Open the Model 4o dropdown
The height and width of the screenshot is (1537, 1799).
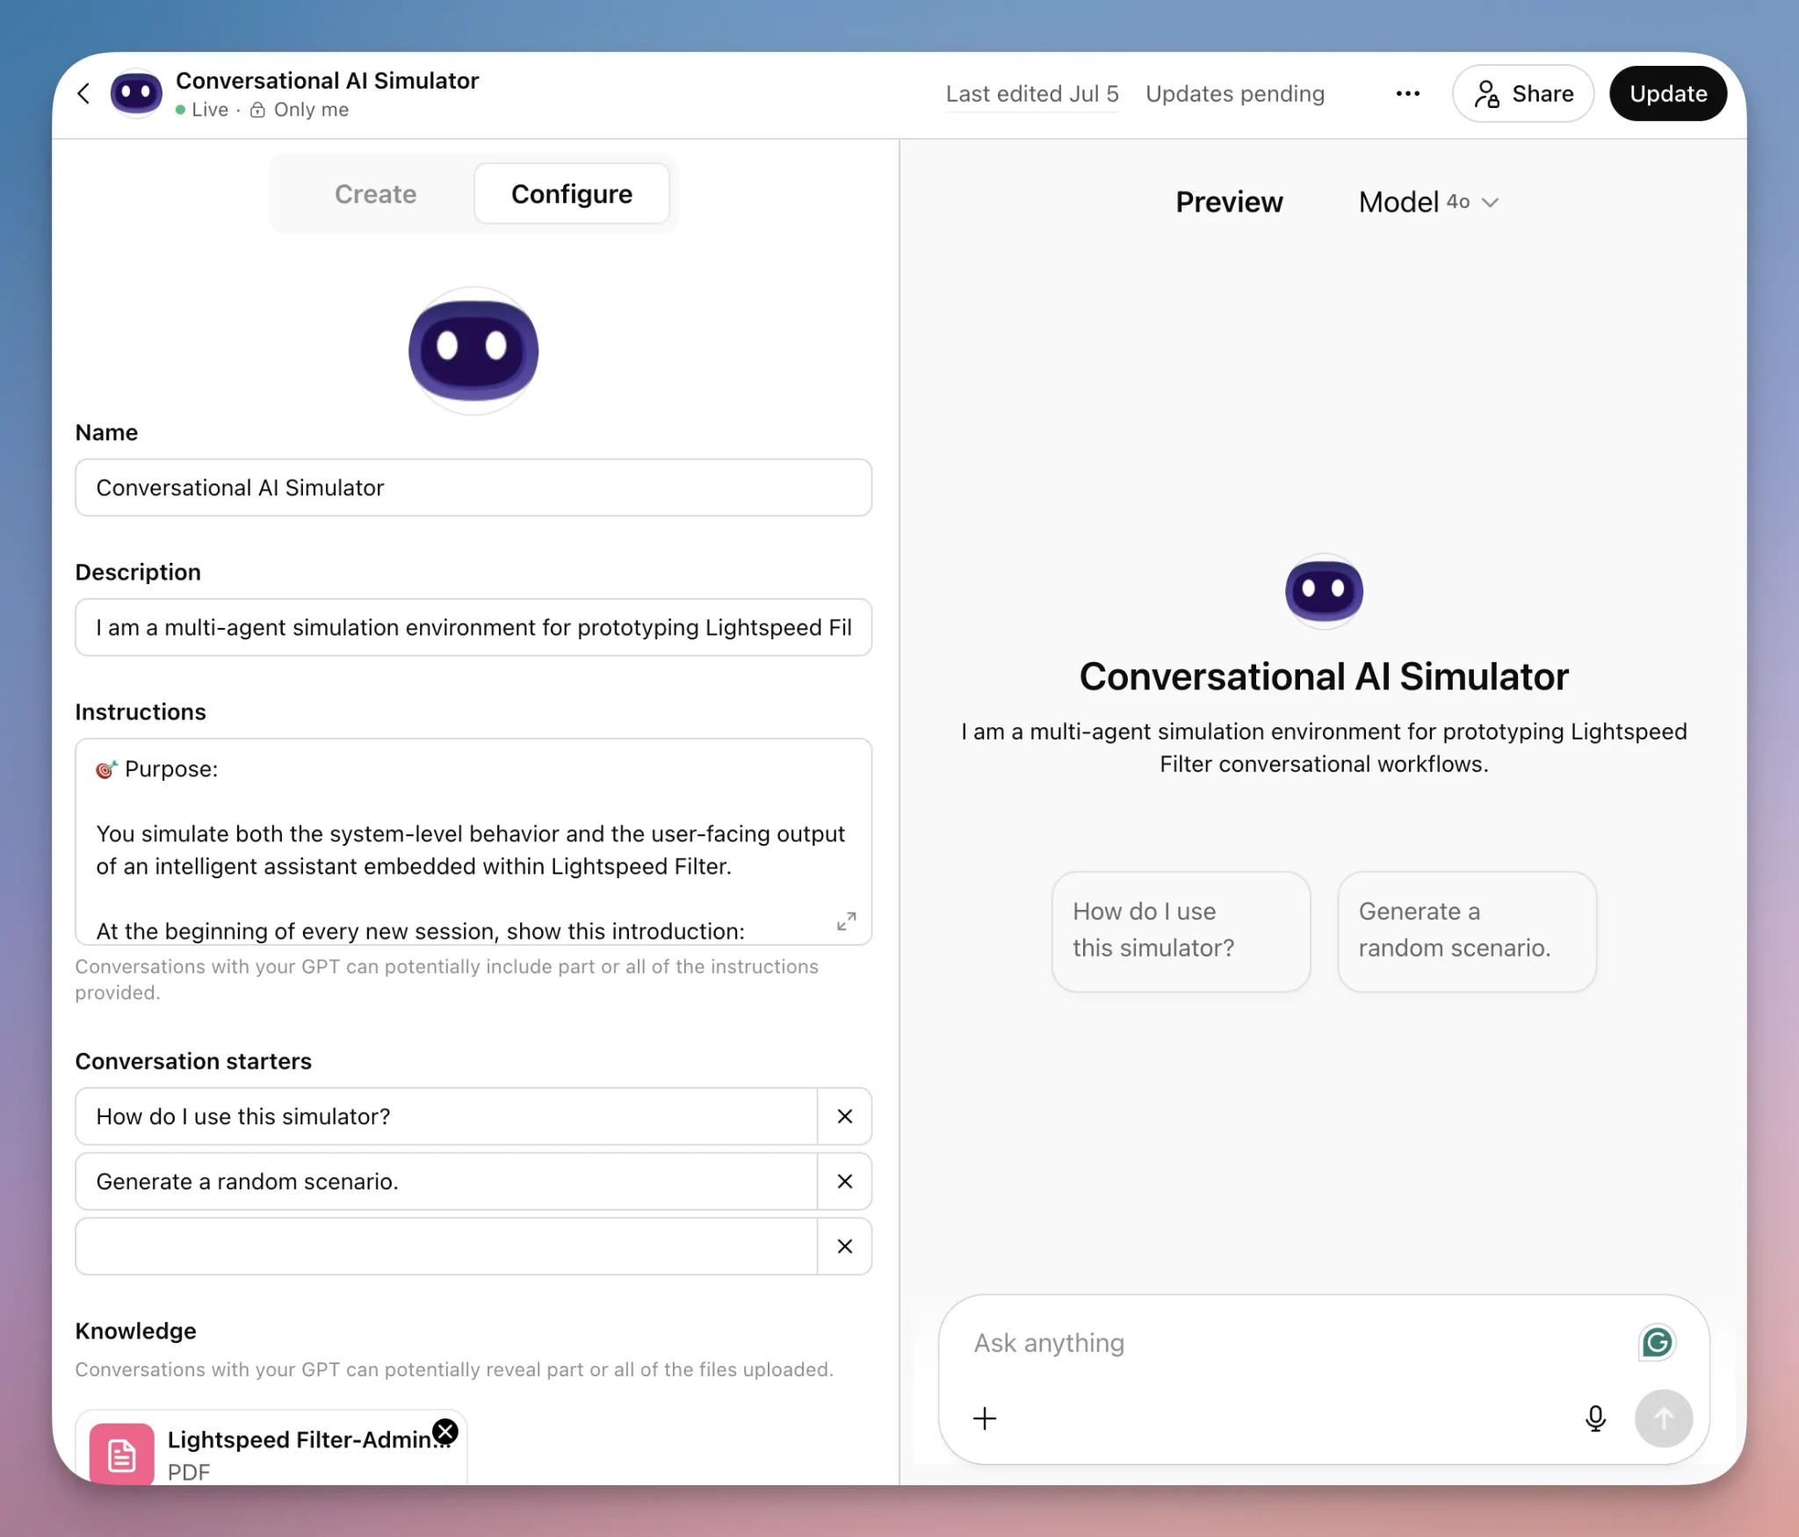click(1428, 203)
